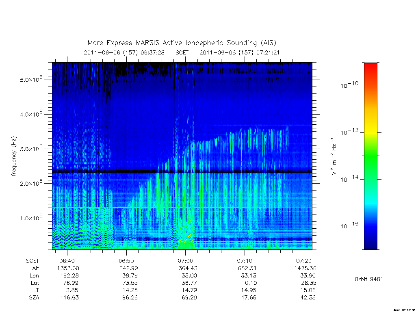Select local time value 3.85
This screenshot has height=312, width=416.
coord(72,290)
